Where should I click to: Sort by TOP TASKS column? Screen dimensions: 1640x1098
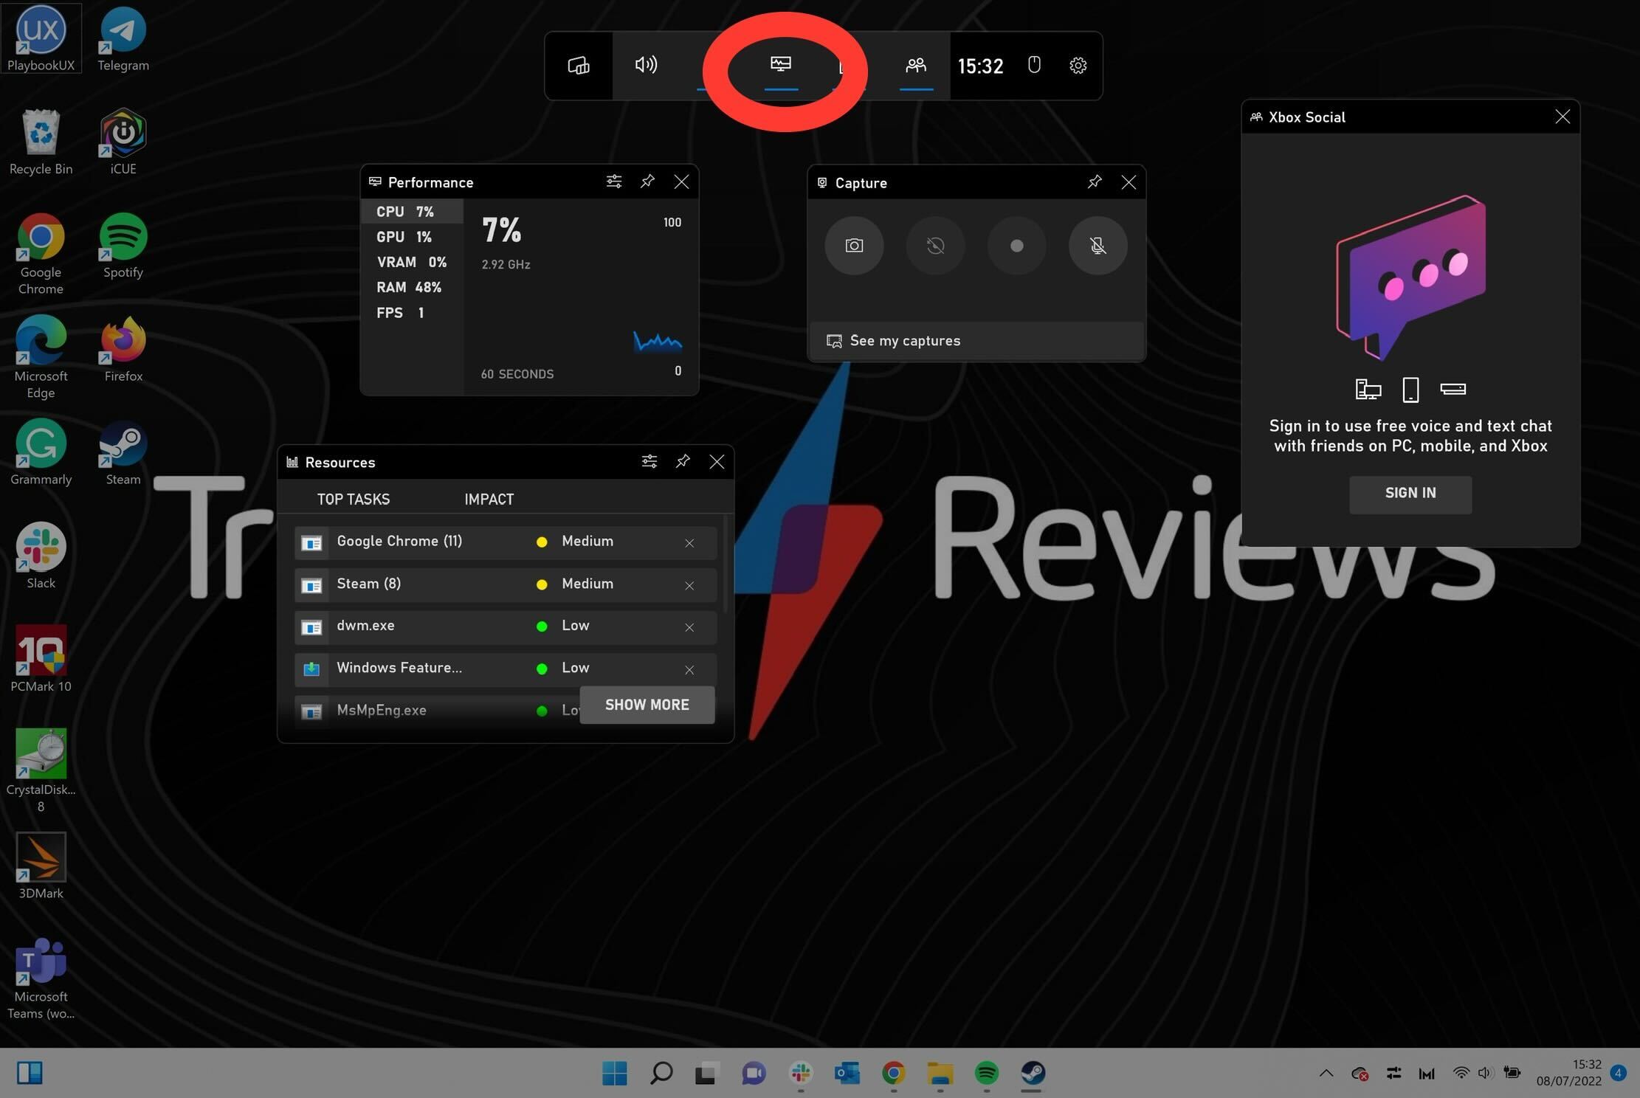354,500
